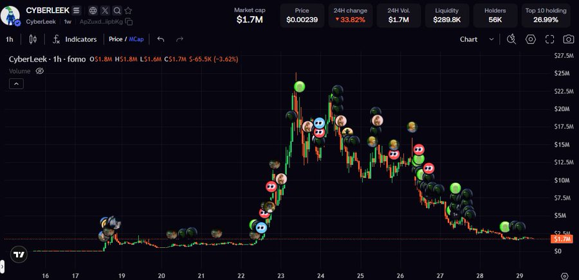
Task: Enter fullscreen chart mode
Action: (x=550, y=39)
